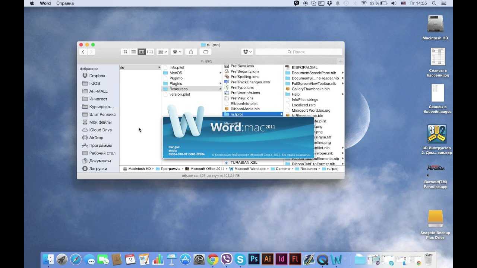This screenshot has width=477, height=268.
Task: Expand the Plugins folder arrow
Action: coord(220,84)
